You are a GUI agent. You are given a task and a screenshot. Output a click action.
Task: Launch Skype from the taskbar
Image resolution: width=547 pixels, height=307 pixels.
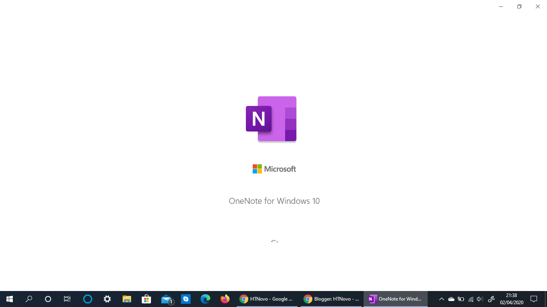point(185,299)
